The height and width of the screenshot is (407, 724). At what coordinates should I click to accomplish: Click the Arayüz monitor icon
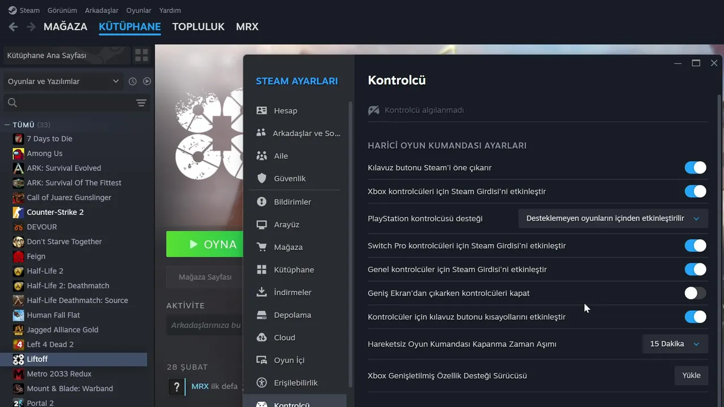[x=261, y=224]
